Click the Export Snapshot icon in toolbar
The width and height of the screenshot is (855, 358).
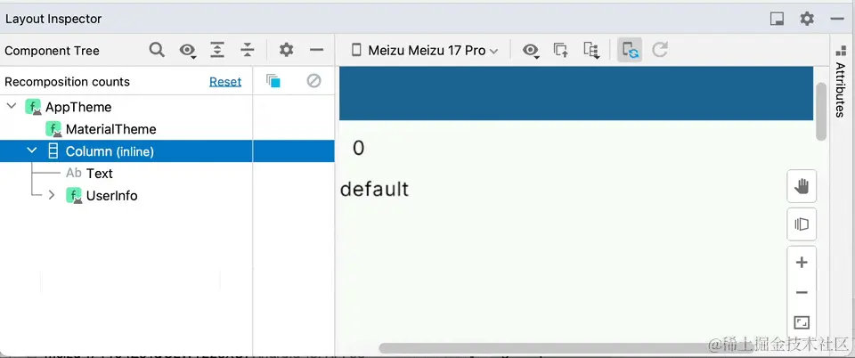[x=560, y=50]
